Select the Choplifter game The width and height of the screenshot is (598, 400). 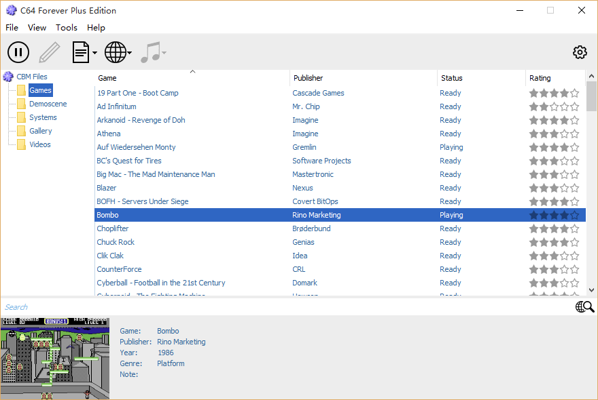click(340, 228)
